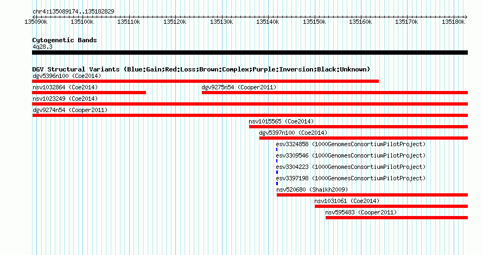Open the esv3309546 (1000GenomesConsortiumPilotProject) label

[x=351, y=155]
